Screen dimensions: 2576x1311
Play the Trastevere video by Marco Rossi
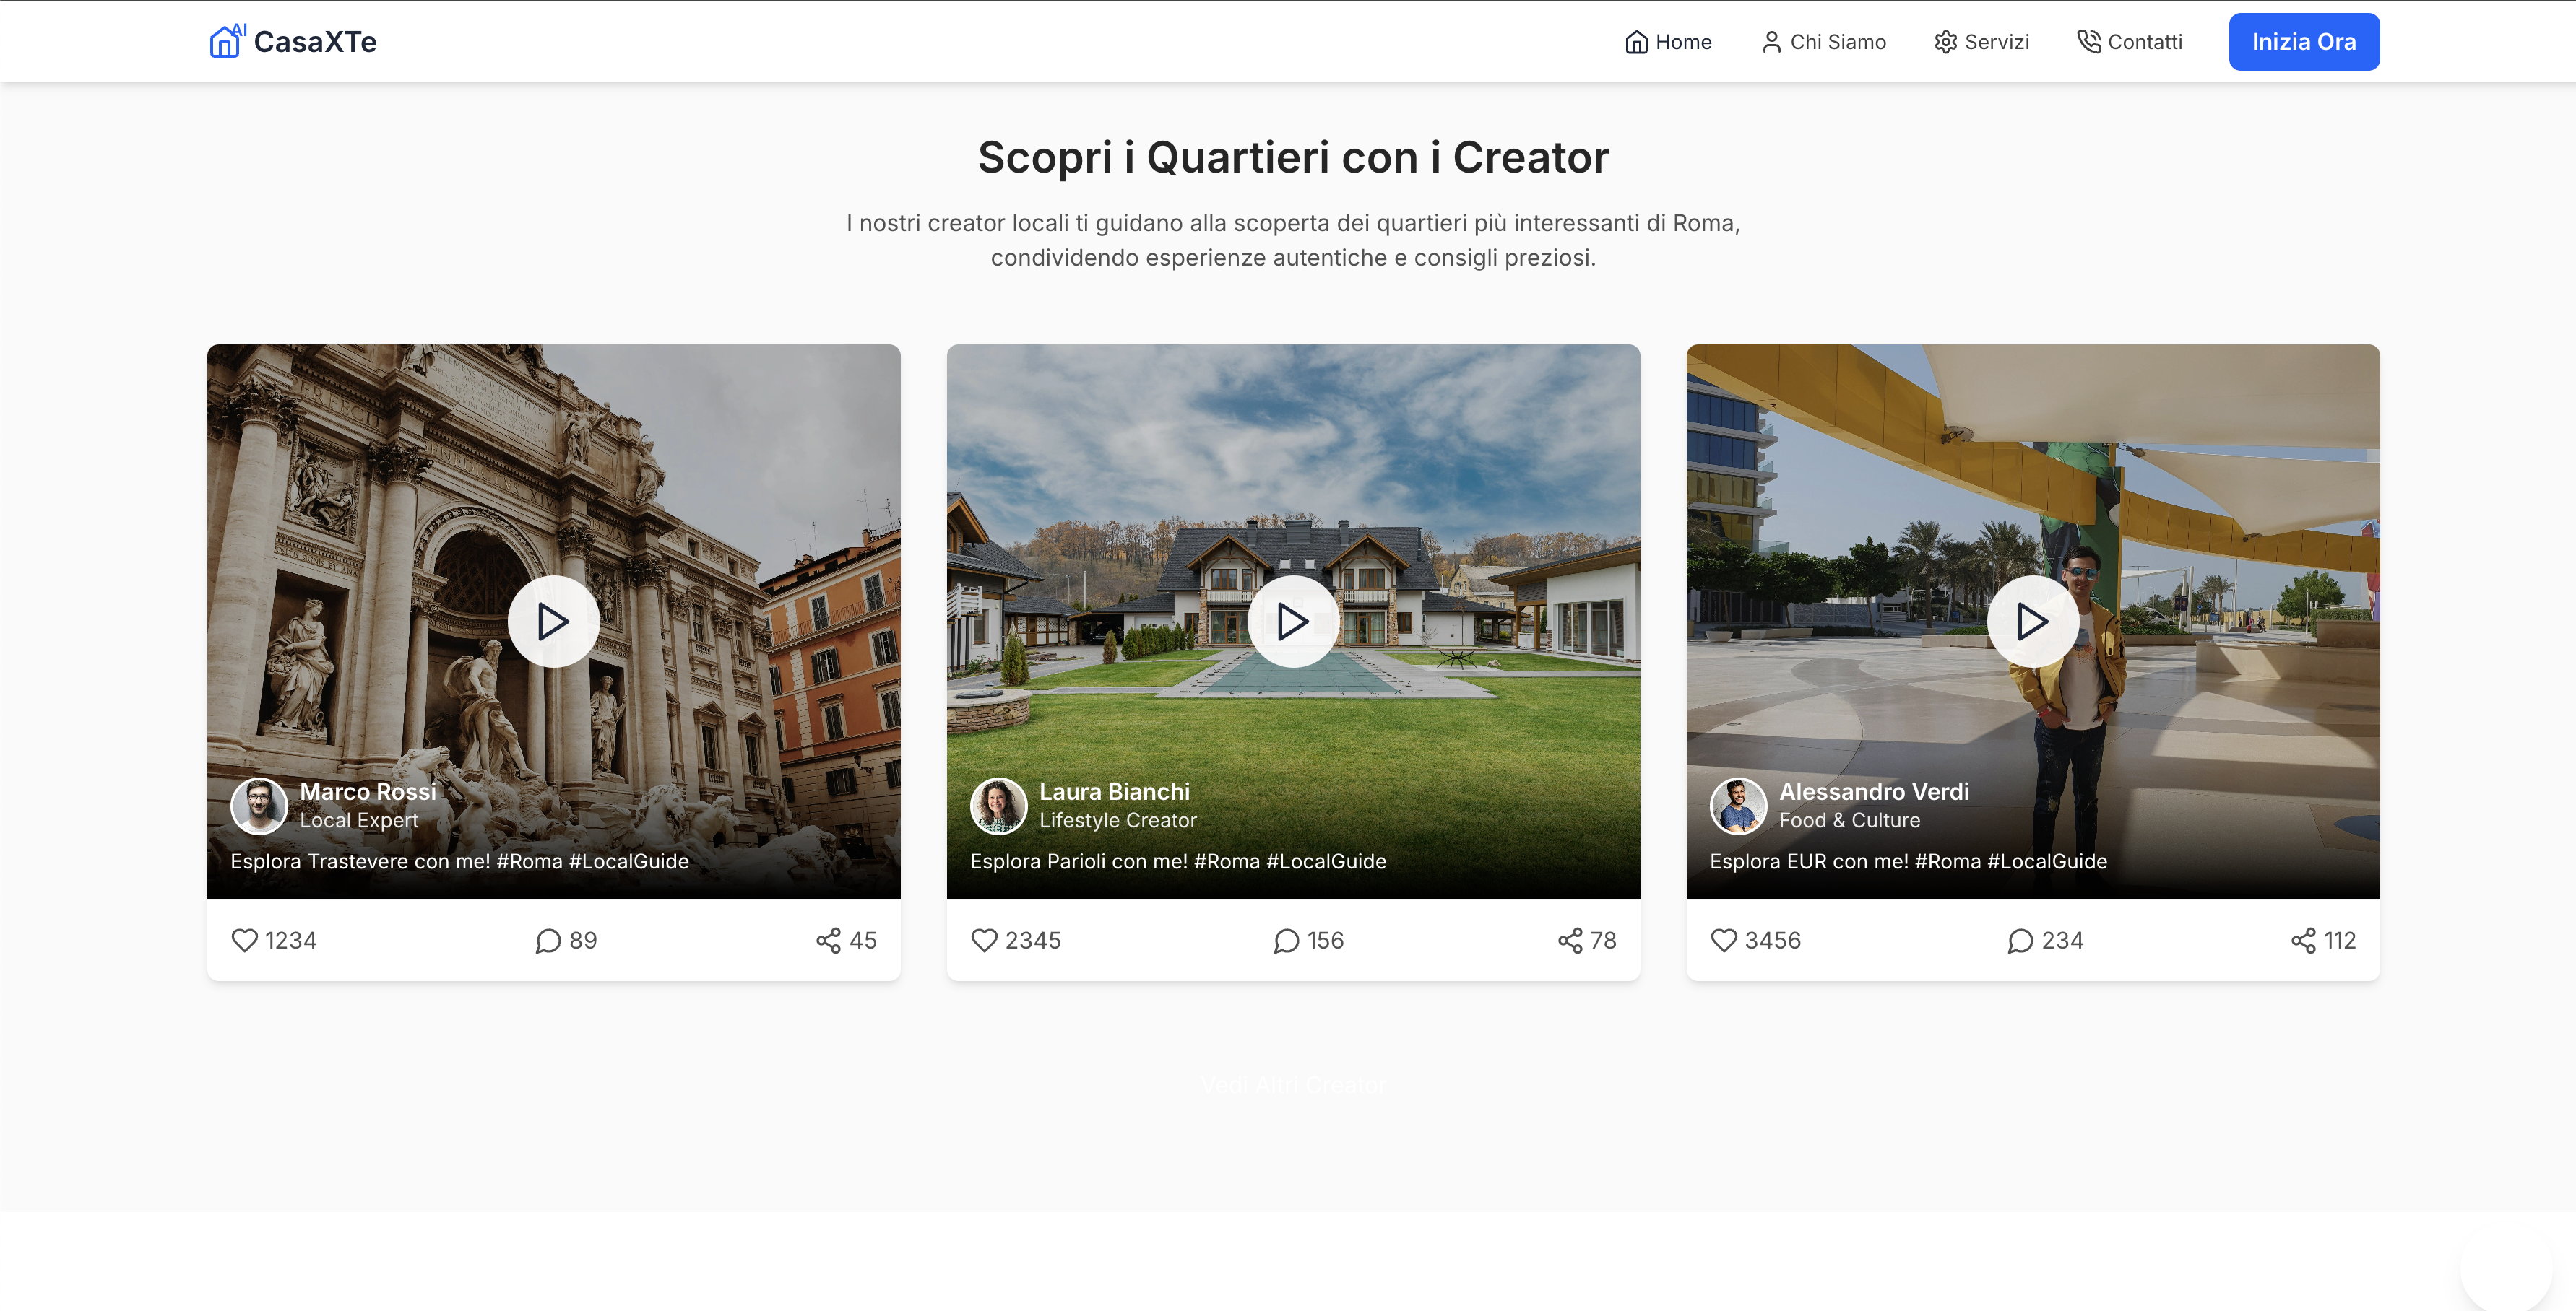point(553,622)
